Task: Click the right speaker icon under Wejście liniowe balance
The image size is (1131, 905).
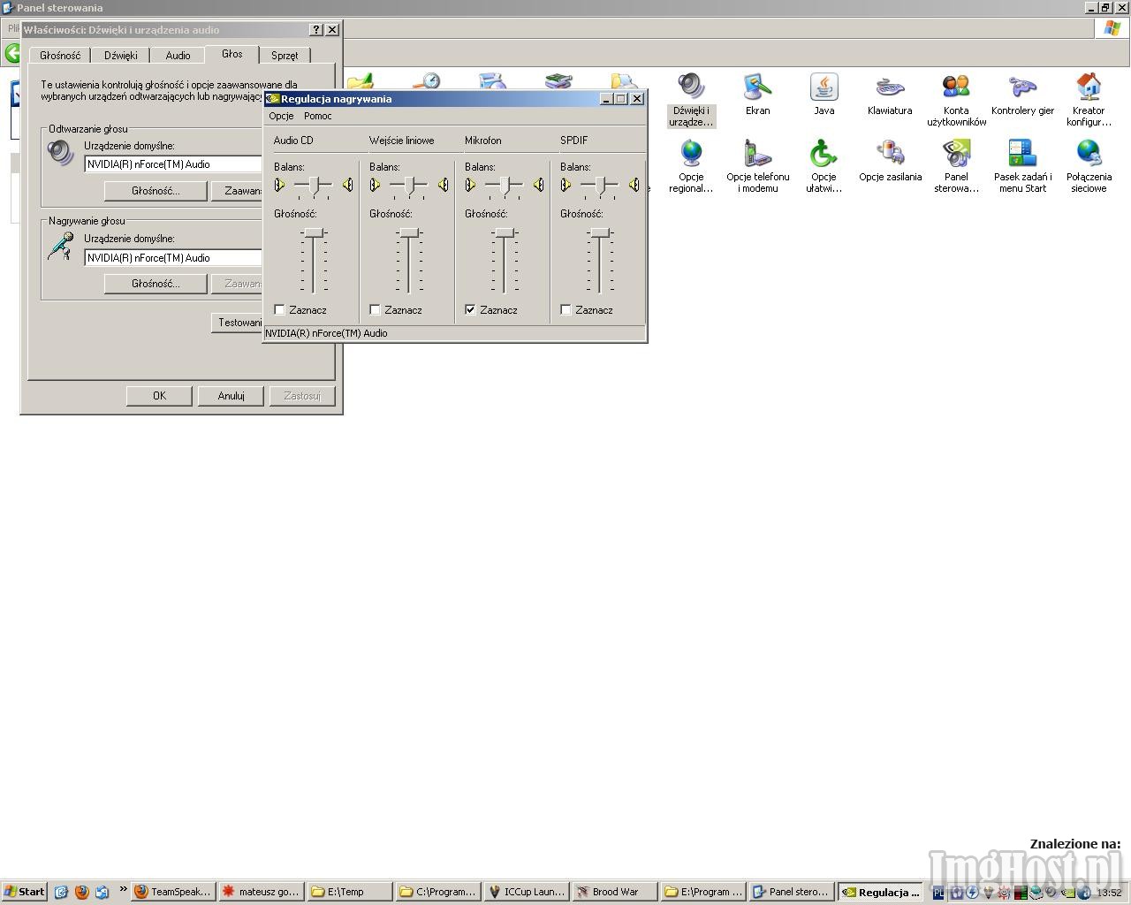Action: coord(443,185)
